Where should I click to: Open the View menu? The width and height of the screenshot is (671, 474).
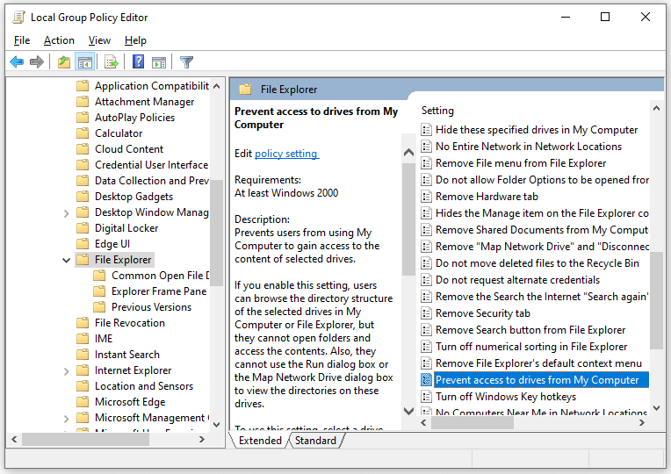coord(99,40)
